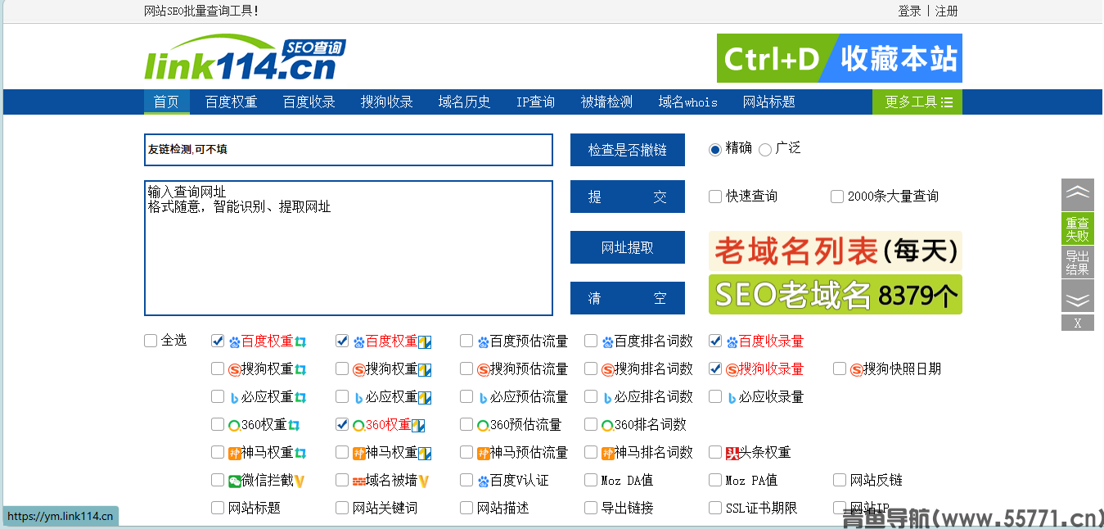Click the 注册 link
Image resolution: width=1104 pixels, height=529 pixels.
(x=947, y=11)
